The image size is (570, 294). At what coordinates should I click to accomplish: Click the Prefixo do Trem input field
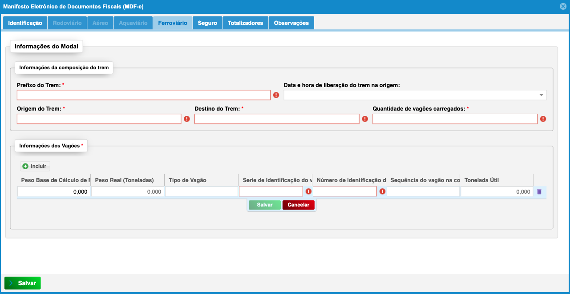click(143, 95)
